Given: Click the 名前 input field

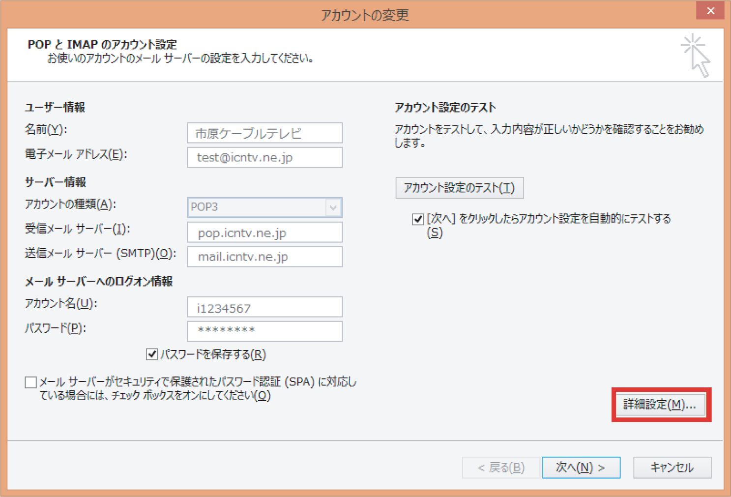Looking at the screenshot, I should [x=264, y=133].
